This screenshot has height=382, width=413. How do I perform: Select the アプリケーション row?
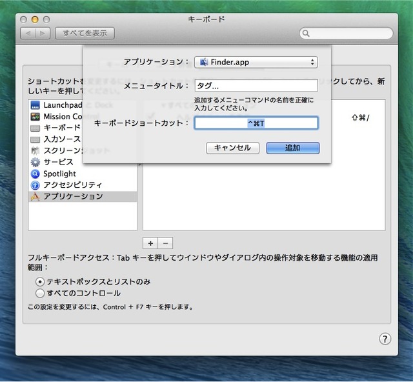83,197
